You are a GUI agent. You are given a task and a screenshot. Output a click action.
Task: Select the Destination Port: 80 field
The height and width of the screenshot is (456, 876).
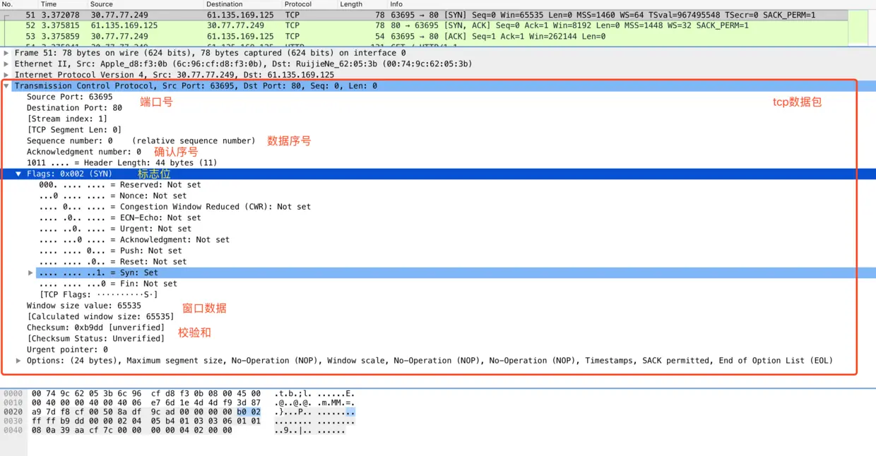74,108
